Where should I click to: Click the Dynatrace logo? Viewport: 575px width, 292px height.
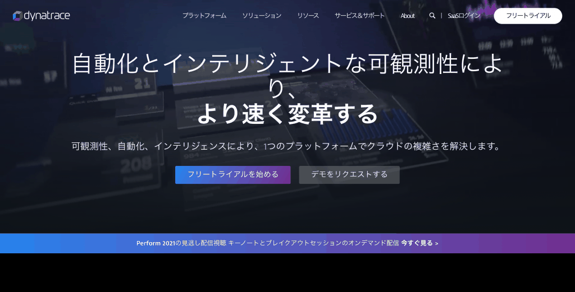[x=42, y=16]
